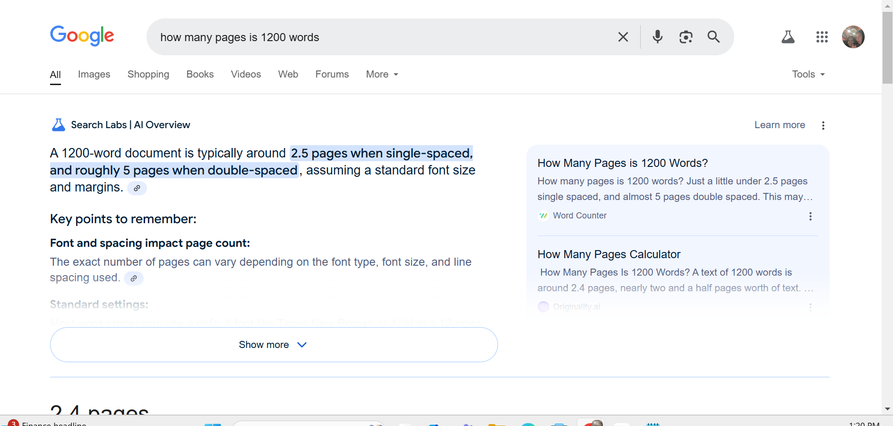Click the "Key points to remember:" heading
This screenshot has width=893, height=426.
click(x=123, y=219)
